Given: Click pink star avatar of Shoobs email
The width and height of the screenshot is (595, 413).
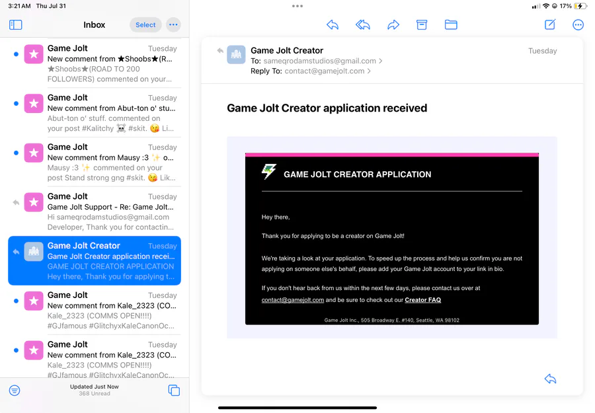Looking at the screenshot, I should tap(34, 54).
